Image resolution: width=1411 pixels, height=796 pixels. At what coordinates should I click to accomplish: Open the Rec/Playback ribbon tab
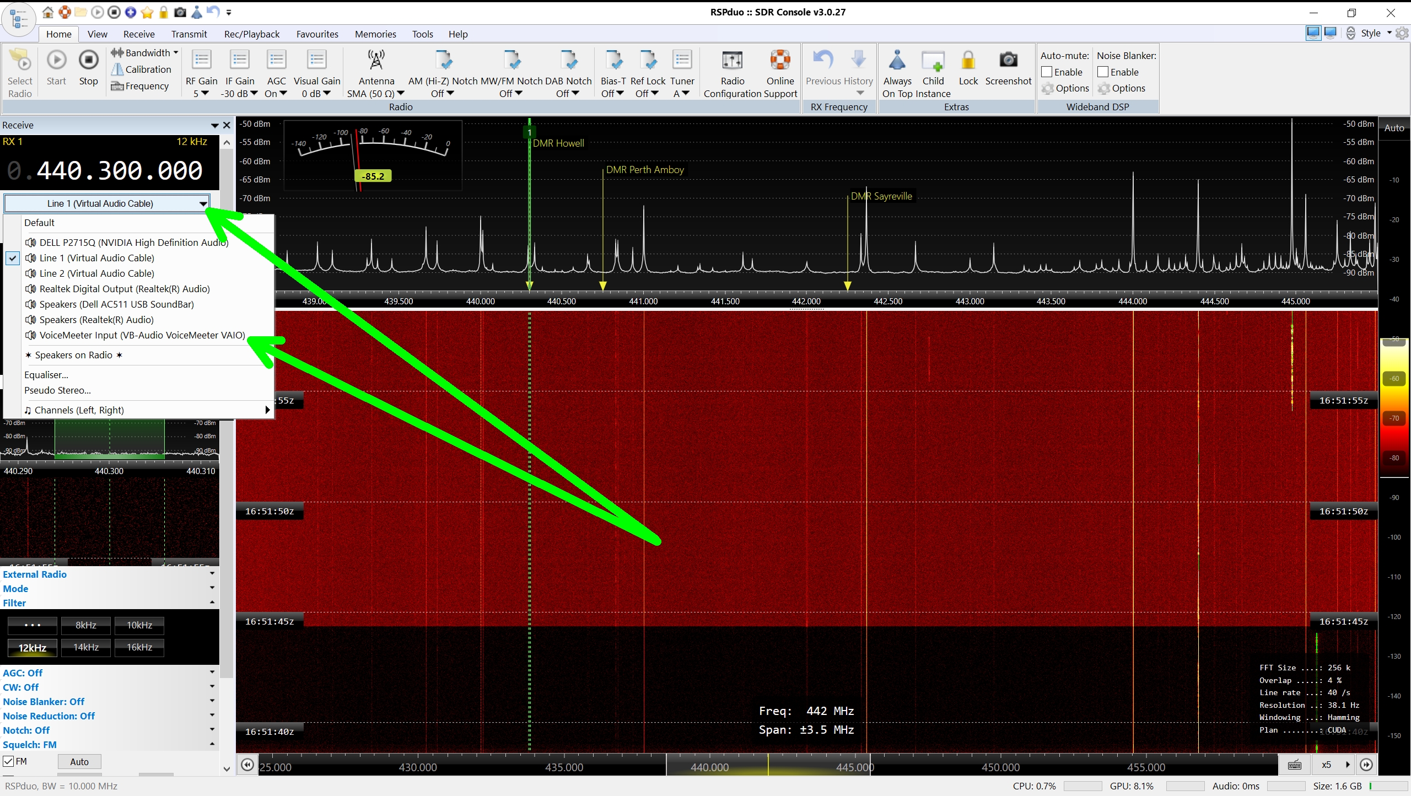click(251, 34)
